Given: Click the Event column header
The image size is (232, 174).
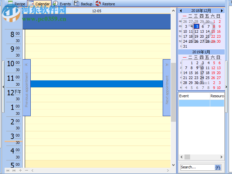Looking at the screenshot, I should 194,96.
